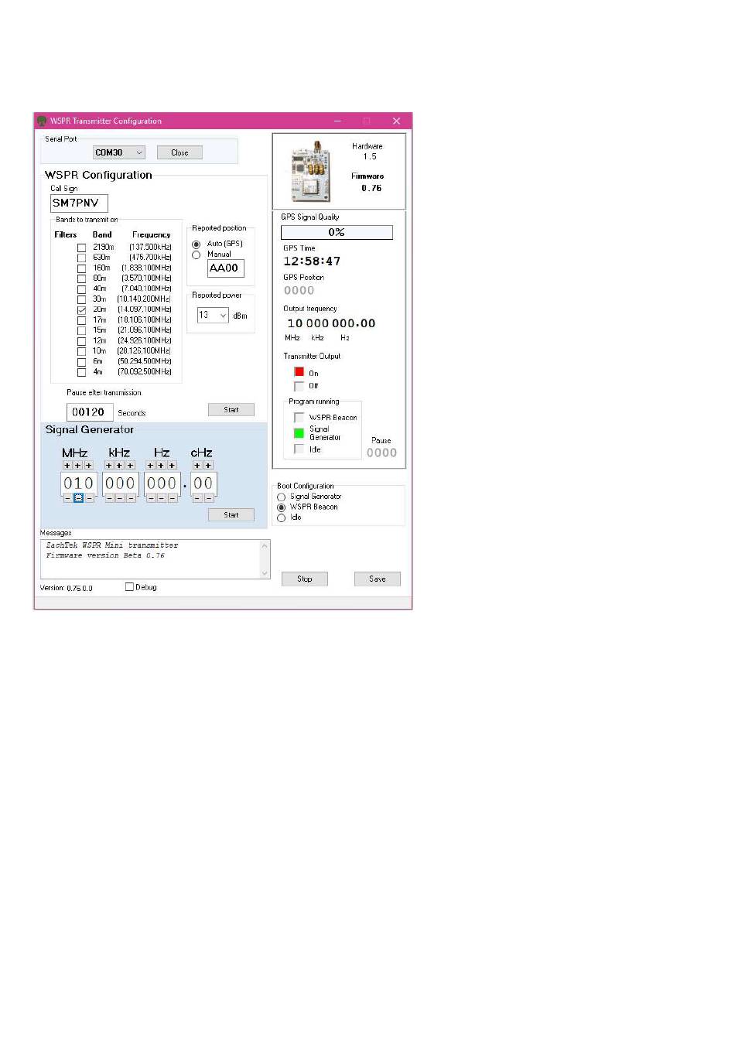Enable the 80m band checkbox

(x=81, y=278)
